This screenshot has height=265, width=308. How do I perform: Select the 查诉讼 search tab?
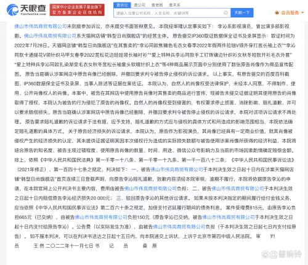[122, 5]
